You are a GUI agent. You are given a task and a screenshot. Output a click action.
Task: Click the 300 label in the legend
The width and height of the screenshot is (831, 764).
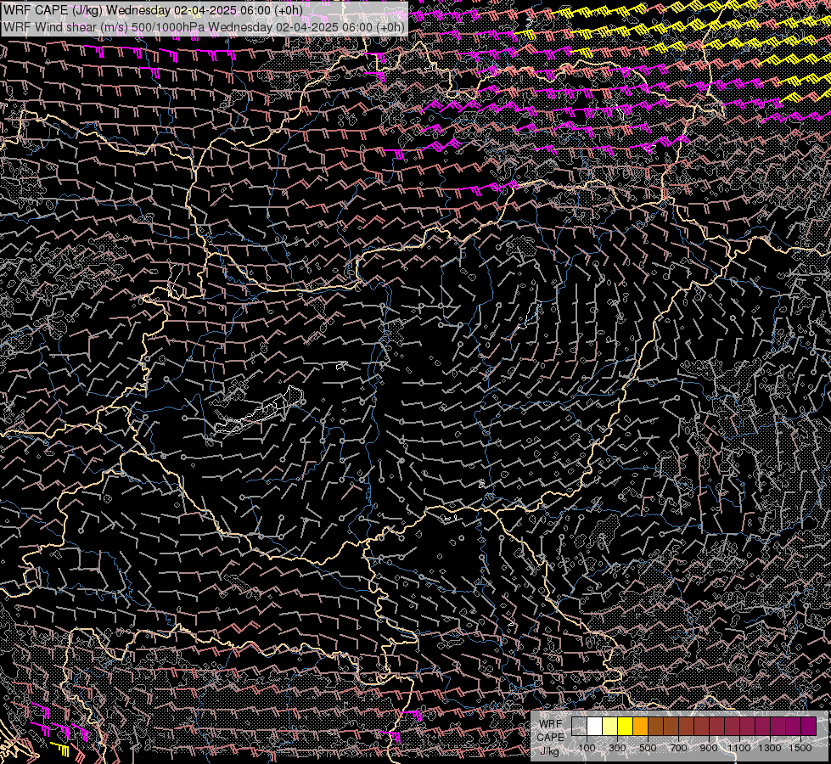(617, 748)
